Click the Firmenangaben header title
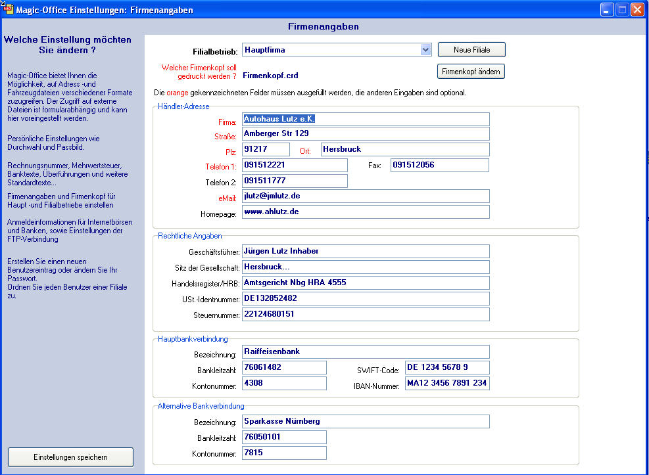This screenshot has height=475, width=649. (324, 27)
